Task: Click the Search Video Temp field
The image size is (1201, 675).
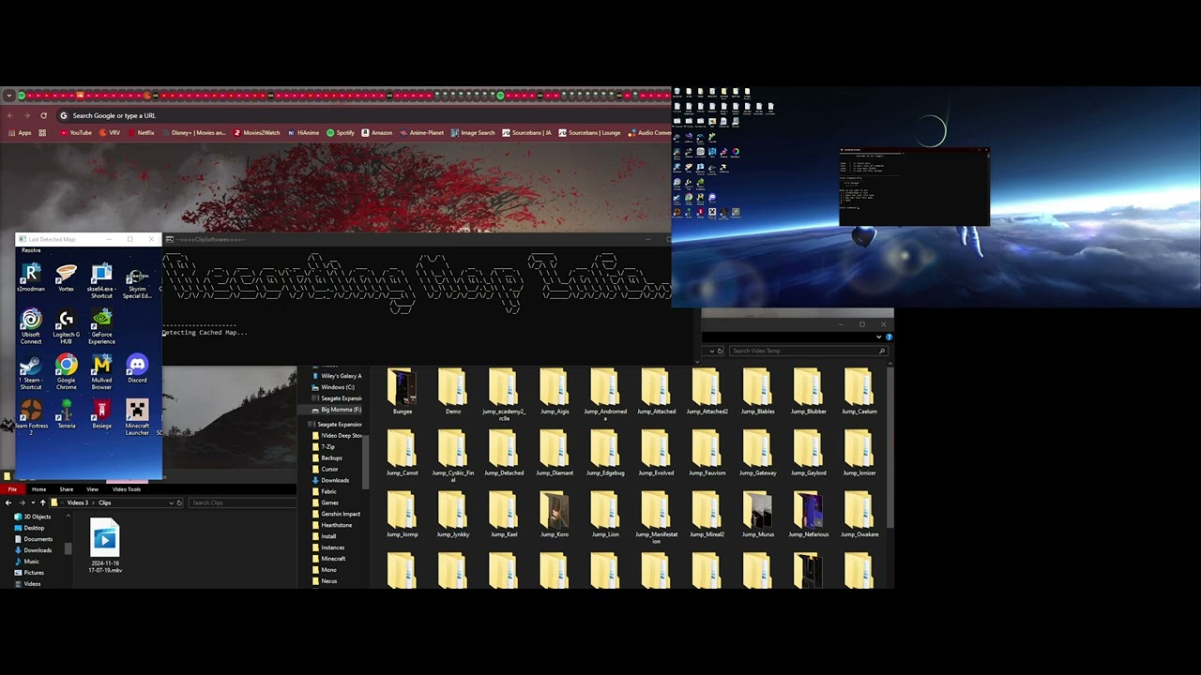Action: (808, 351)
